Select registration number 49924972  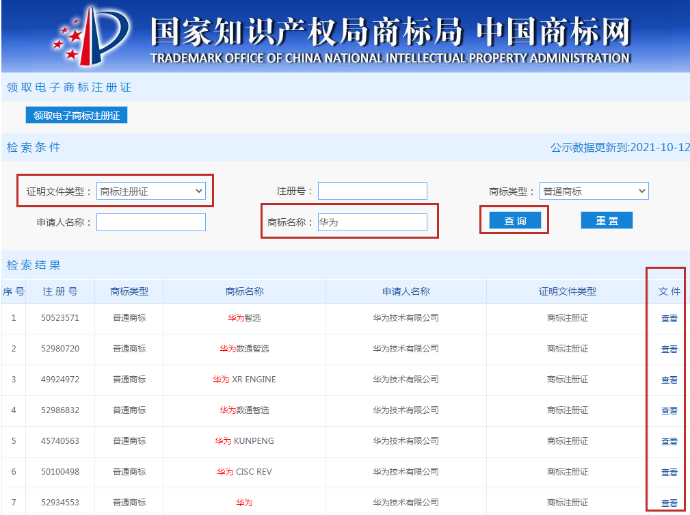coord(60,380)
